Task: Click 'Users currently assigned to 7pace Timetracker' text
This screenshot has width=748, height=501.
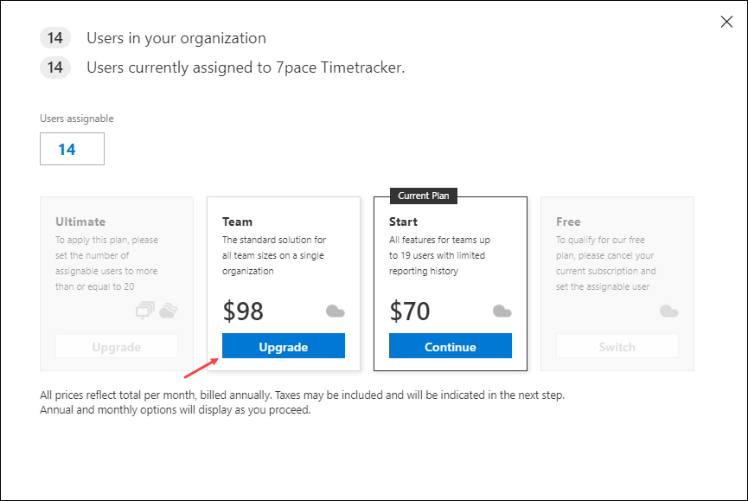Action: pyautogui.click(x=246, y=67)
